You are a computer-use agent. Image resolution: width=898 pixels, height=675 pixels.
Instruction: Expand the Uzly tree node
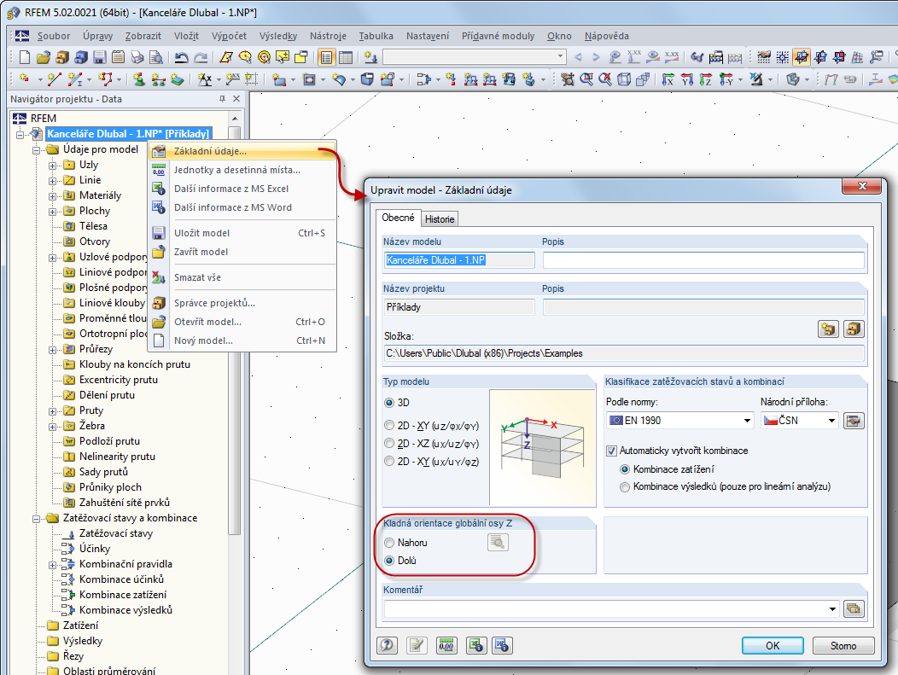pyautogui.click(x=52, y=166)
